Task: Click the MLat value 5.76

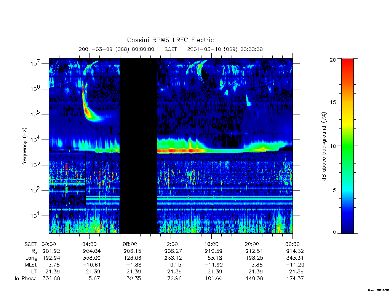Action: 54,265
